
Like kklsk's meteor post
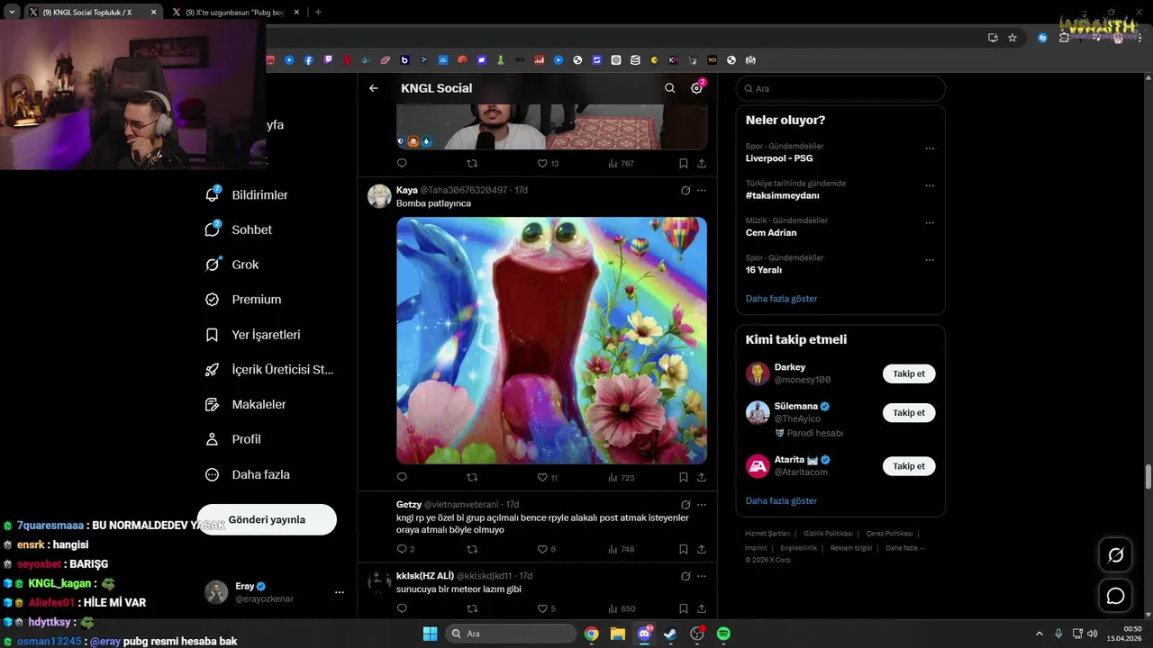[547, 608]
